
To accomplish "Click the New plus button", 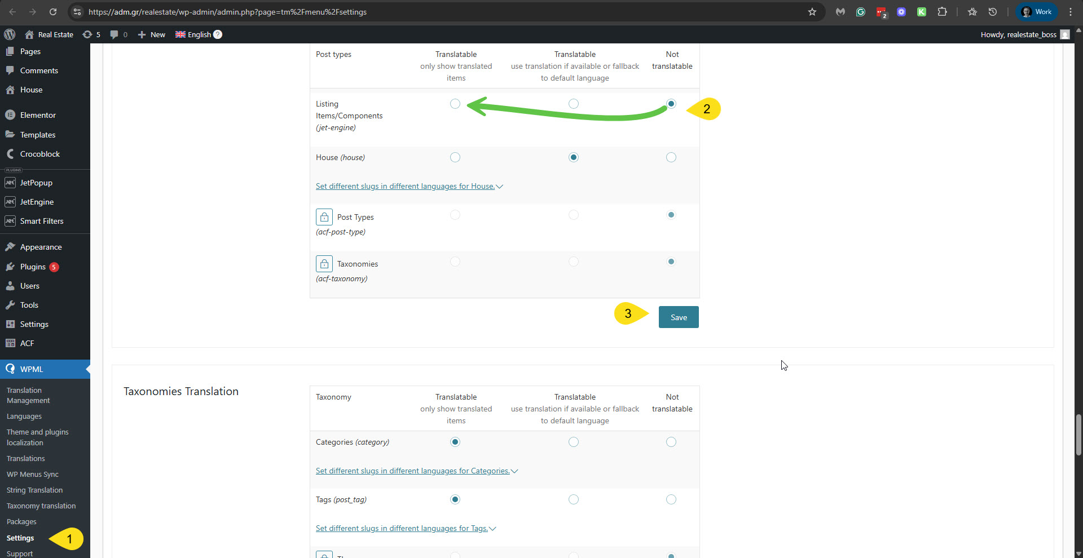I will click(151, 34).
